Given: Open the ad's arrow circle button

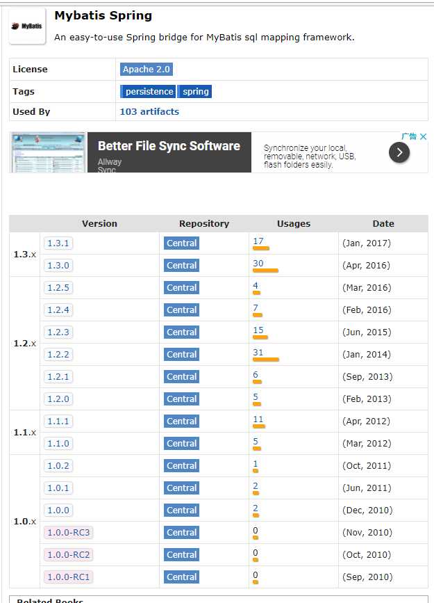Looking at the screenshot, I should [x=399, y=152].
